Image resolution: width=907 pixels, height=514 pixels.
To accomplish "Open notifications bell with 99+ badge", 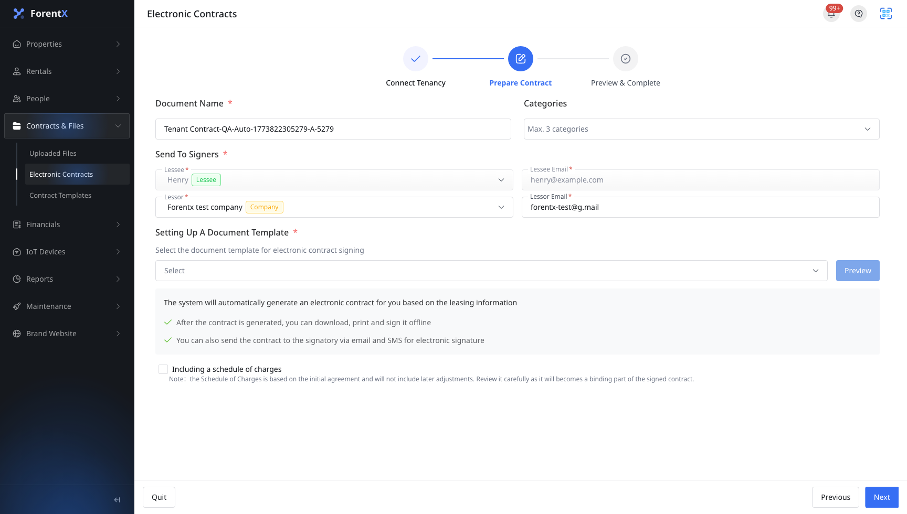I will (x=831, y=14).
